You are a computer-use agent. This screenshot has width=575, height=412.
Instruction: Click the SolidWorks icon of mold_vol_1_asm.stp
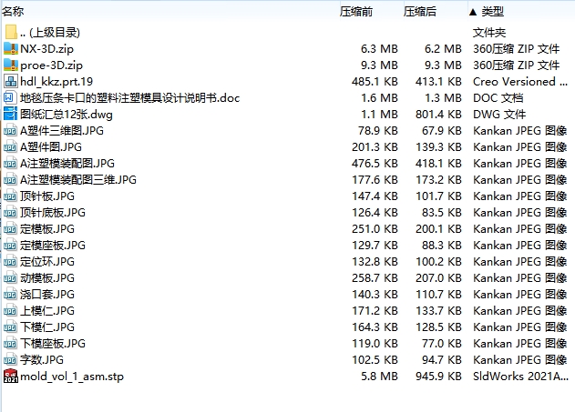11,377
